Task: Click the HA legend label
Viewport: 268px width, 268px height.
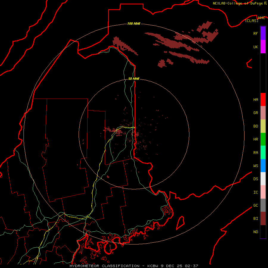Action: coord(255,99)
